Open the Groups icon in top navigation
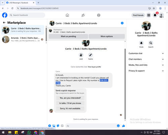This screenshot has width=168, height=135. point(99,15)
